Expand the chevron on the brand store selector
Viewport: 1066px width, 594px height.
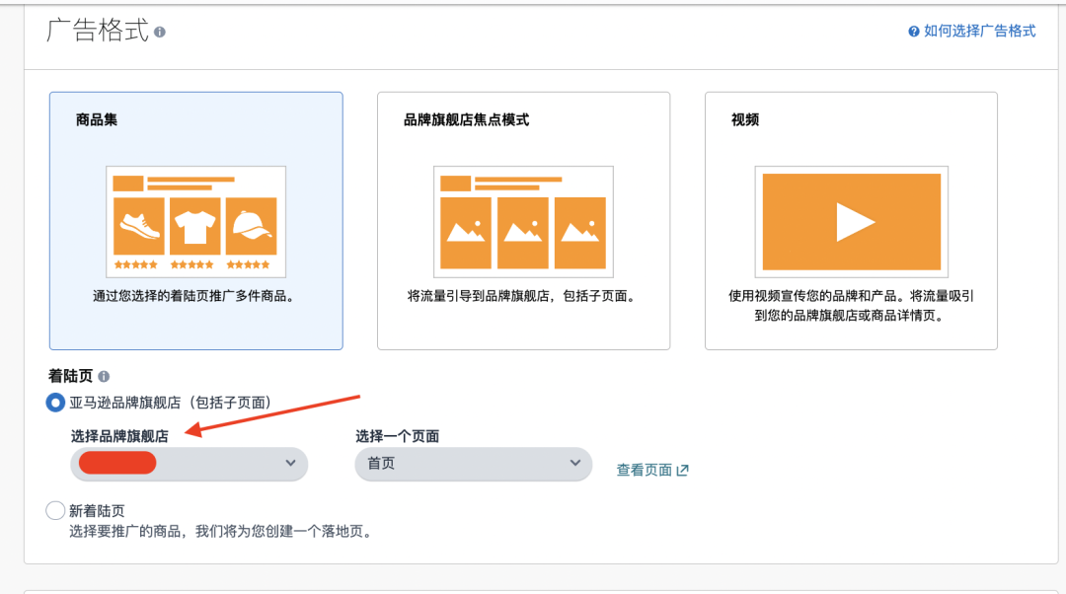pyautogui.click(x=290, y=464)
